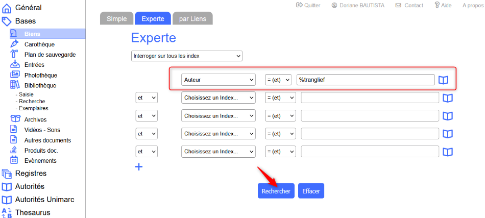The height and width of the screenshot is (218, 485).
Task: Click the Effacer button
Action: (311, 191)
